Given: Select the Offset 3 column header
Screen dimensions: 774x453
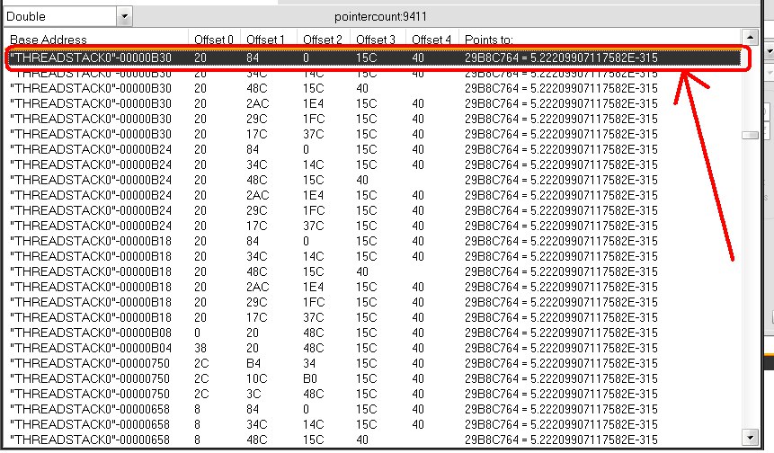Looking at the screenshot, I should tap(376, 40).
